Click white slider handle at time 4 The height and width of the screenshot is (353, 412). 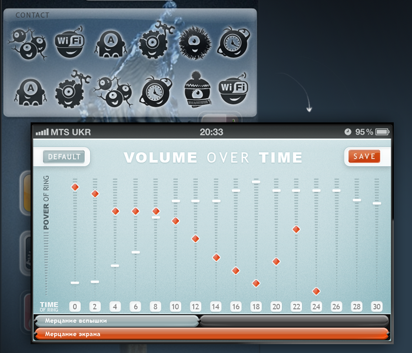(x=115, y=265)
